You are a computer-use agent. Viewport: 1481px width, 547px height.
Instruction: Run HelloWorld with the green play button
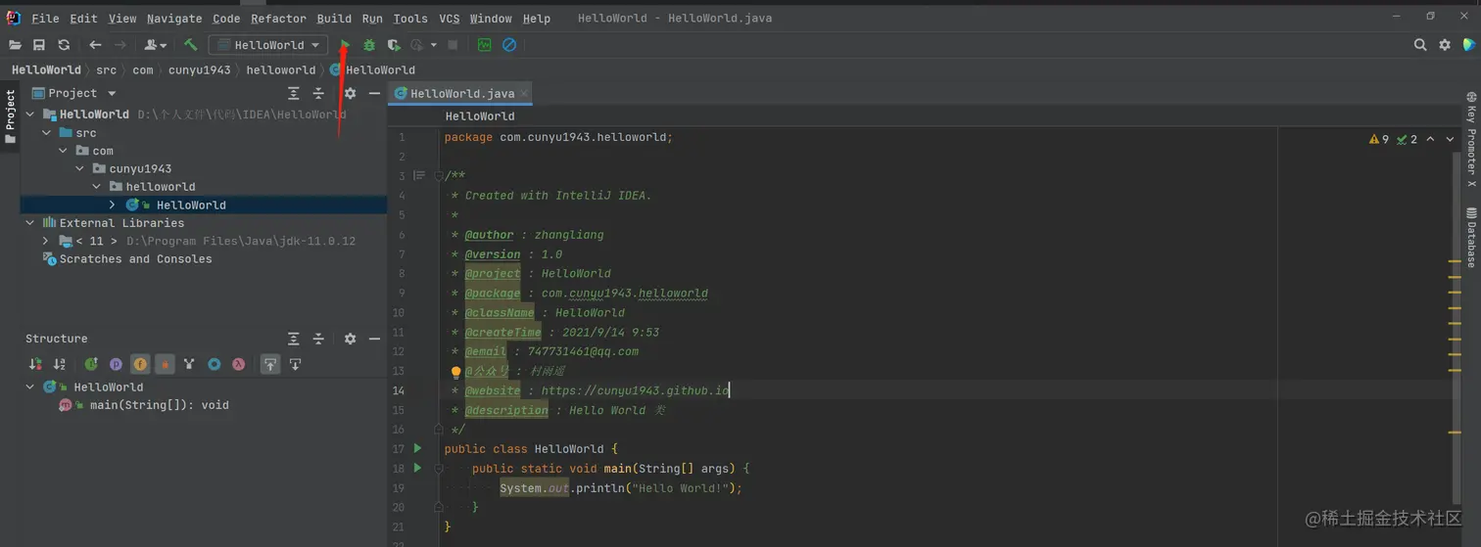(345, 45)
